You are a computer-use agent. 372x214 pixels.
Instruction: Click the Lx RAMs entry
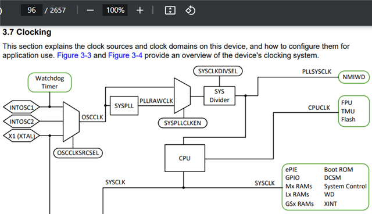tap(297, 194)
